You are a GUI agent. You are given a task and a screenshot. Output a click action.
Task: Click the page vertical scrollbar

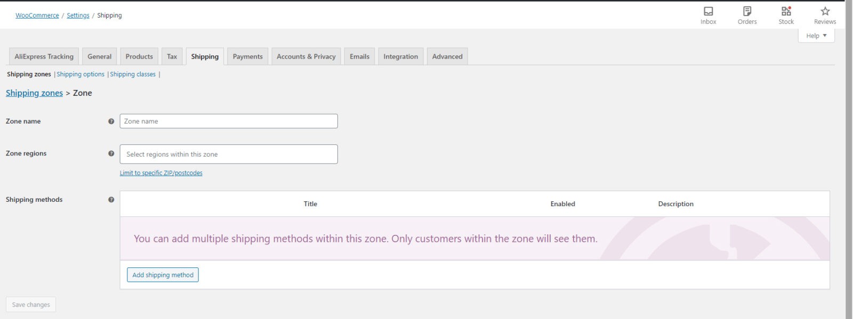[x=849, y=160]
